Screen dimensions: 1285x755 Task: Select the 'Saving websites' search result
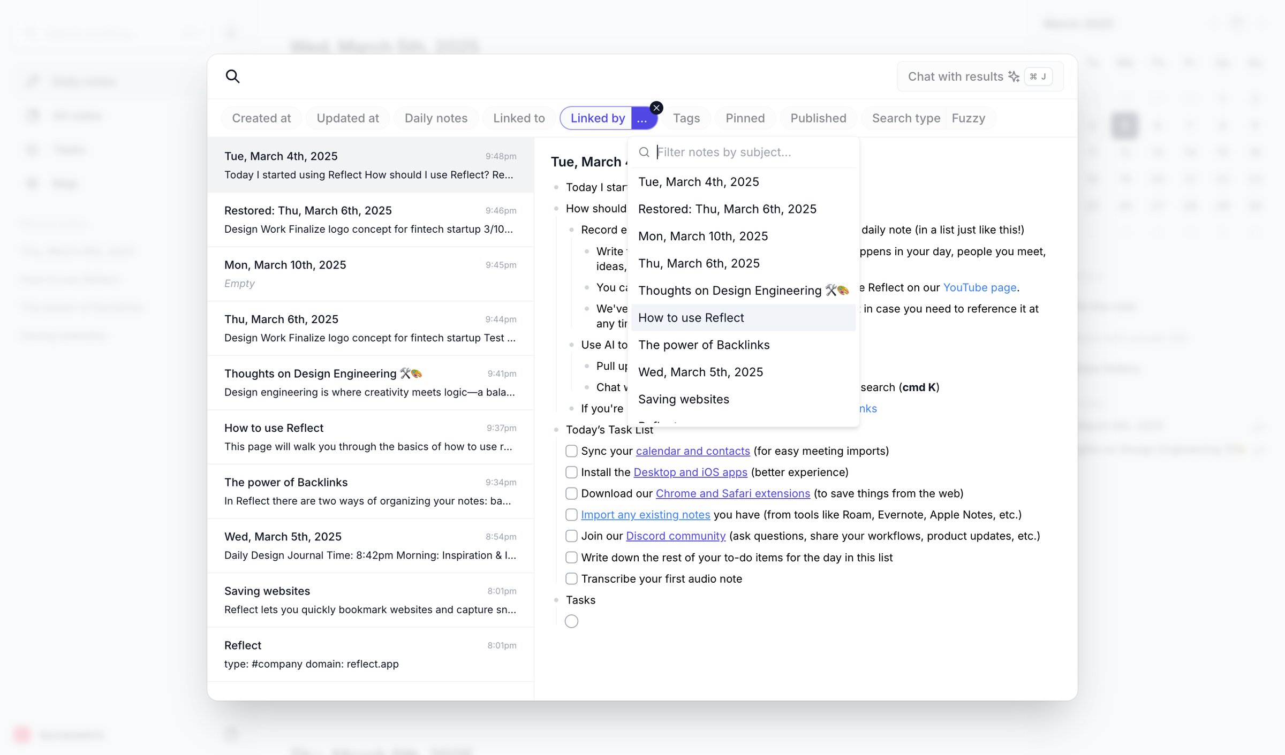tap(371, 600)
